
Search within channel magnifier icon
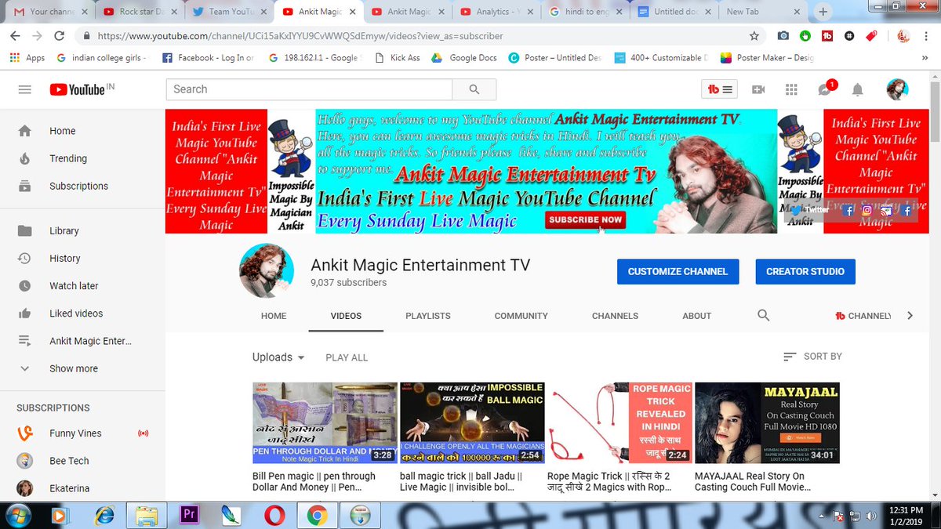tap(763, 315)
